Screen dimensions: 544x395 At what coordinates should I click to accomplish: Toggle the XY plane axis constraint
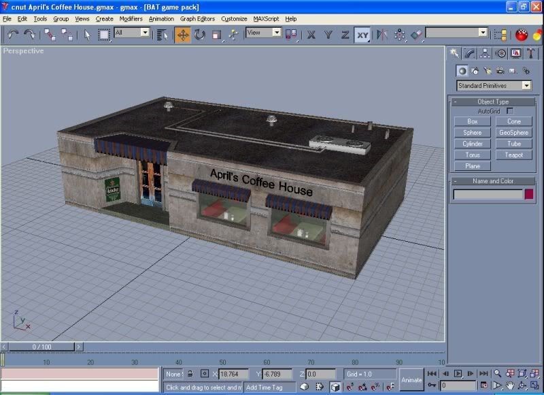coord(362,35)
